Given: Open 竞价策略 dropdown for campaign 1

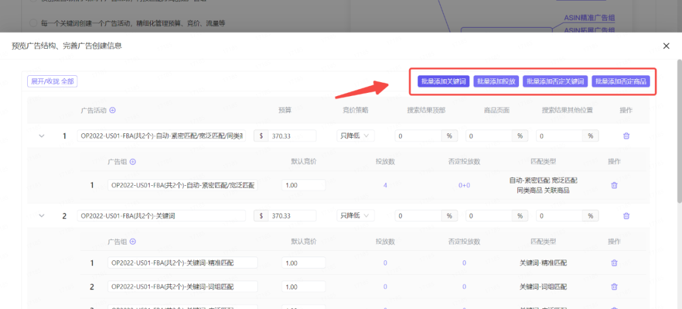Looking at the screenshot, I should pos(356,136).
